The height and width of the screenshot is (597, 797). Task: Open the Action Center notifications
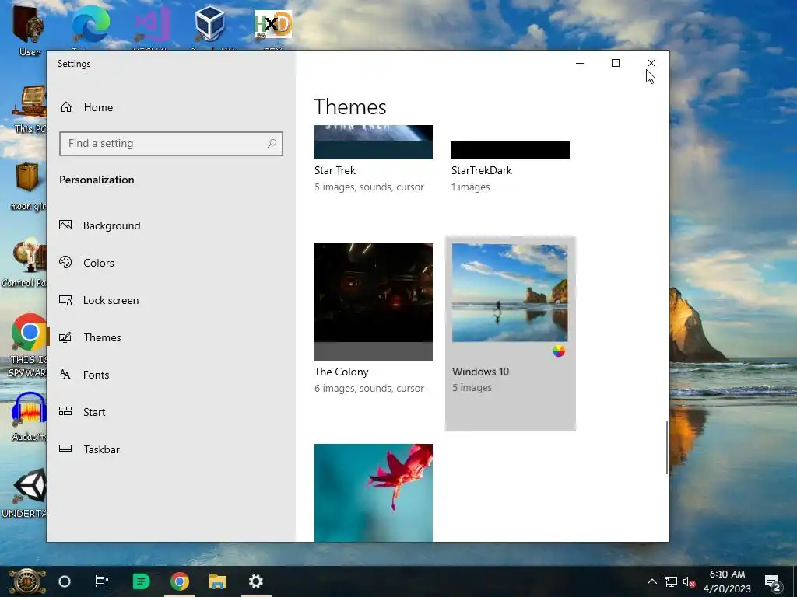773,581
